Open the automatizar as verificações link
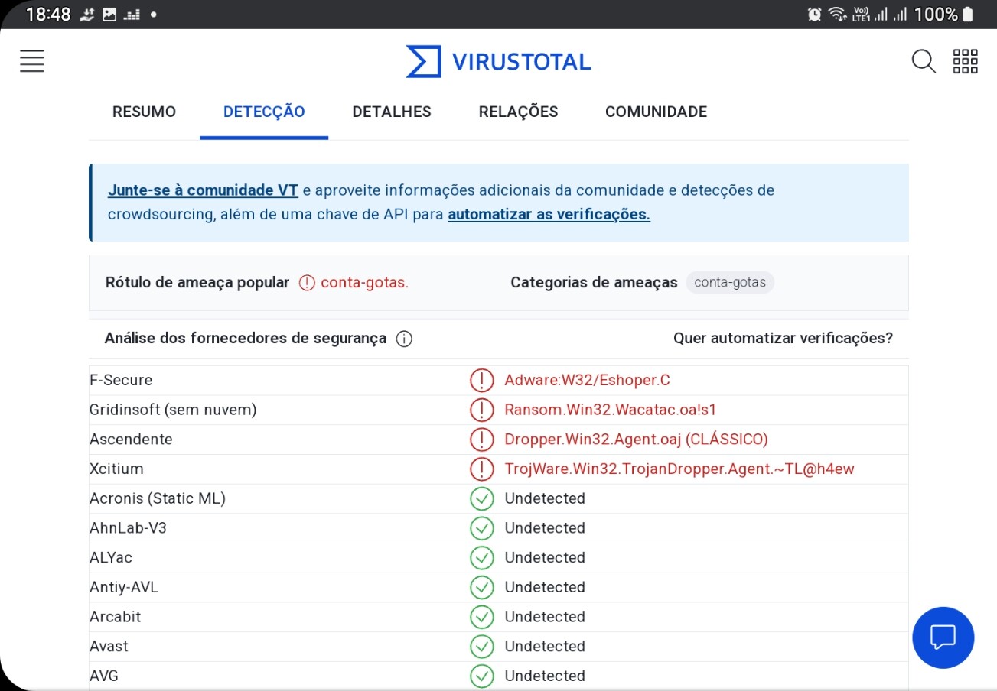This screenshot has width=997, height=691. click(549, 215)
